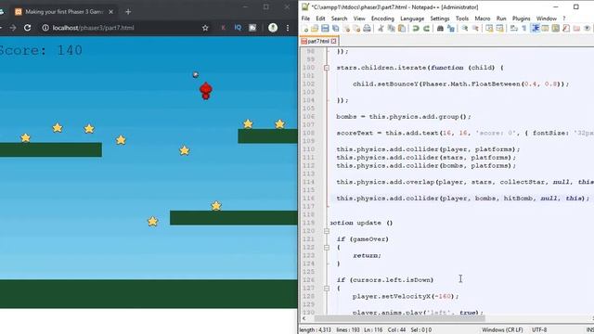The image size is (594, 334).
Task: Open the Chrome three-dot menu
Action: point(288,28)
